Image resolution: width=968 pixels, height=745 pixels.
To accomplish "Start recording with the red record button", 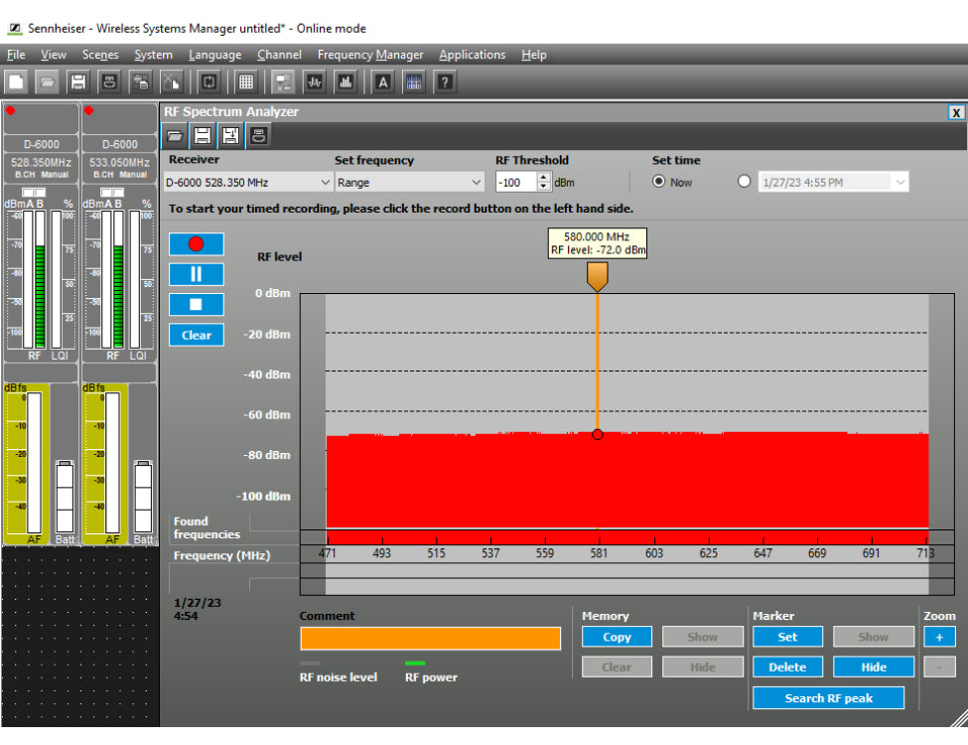I will coord(196,244).
